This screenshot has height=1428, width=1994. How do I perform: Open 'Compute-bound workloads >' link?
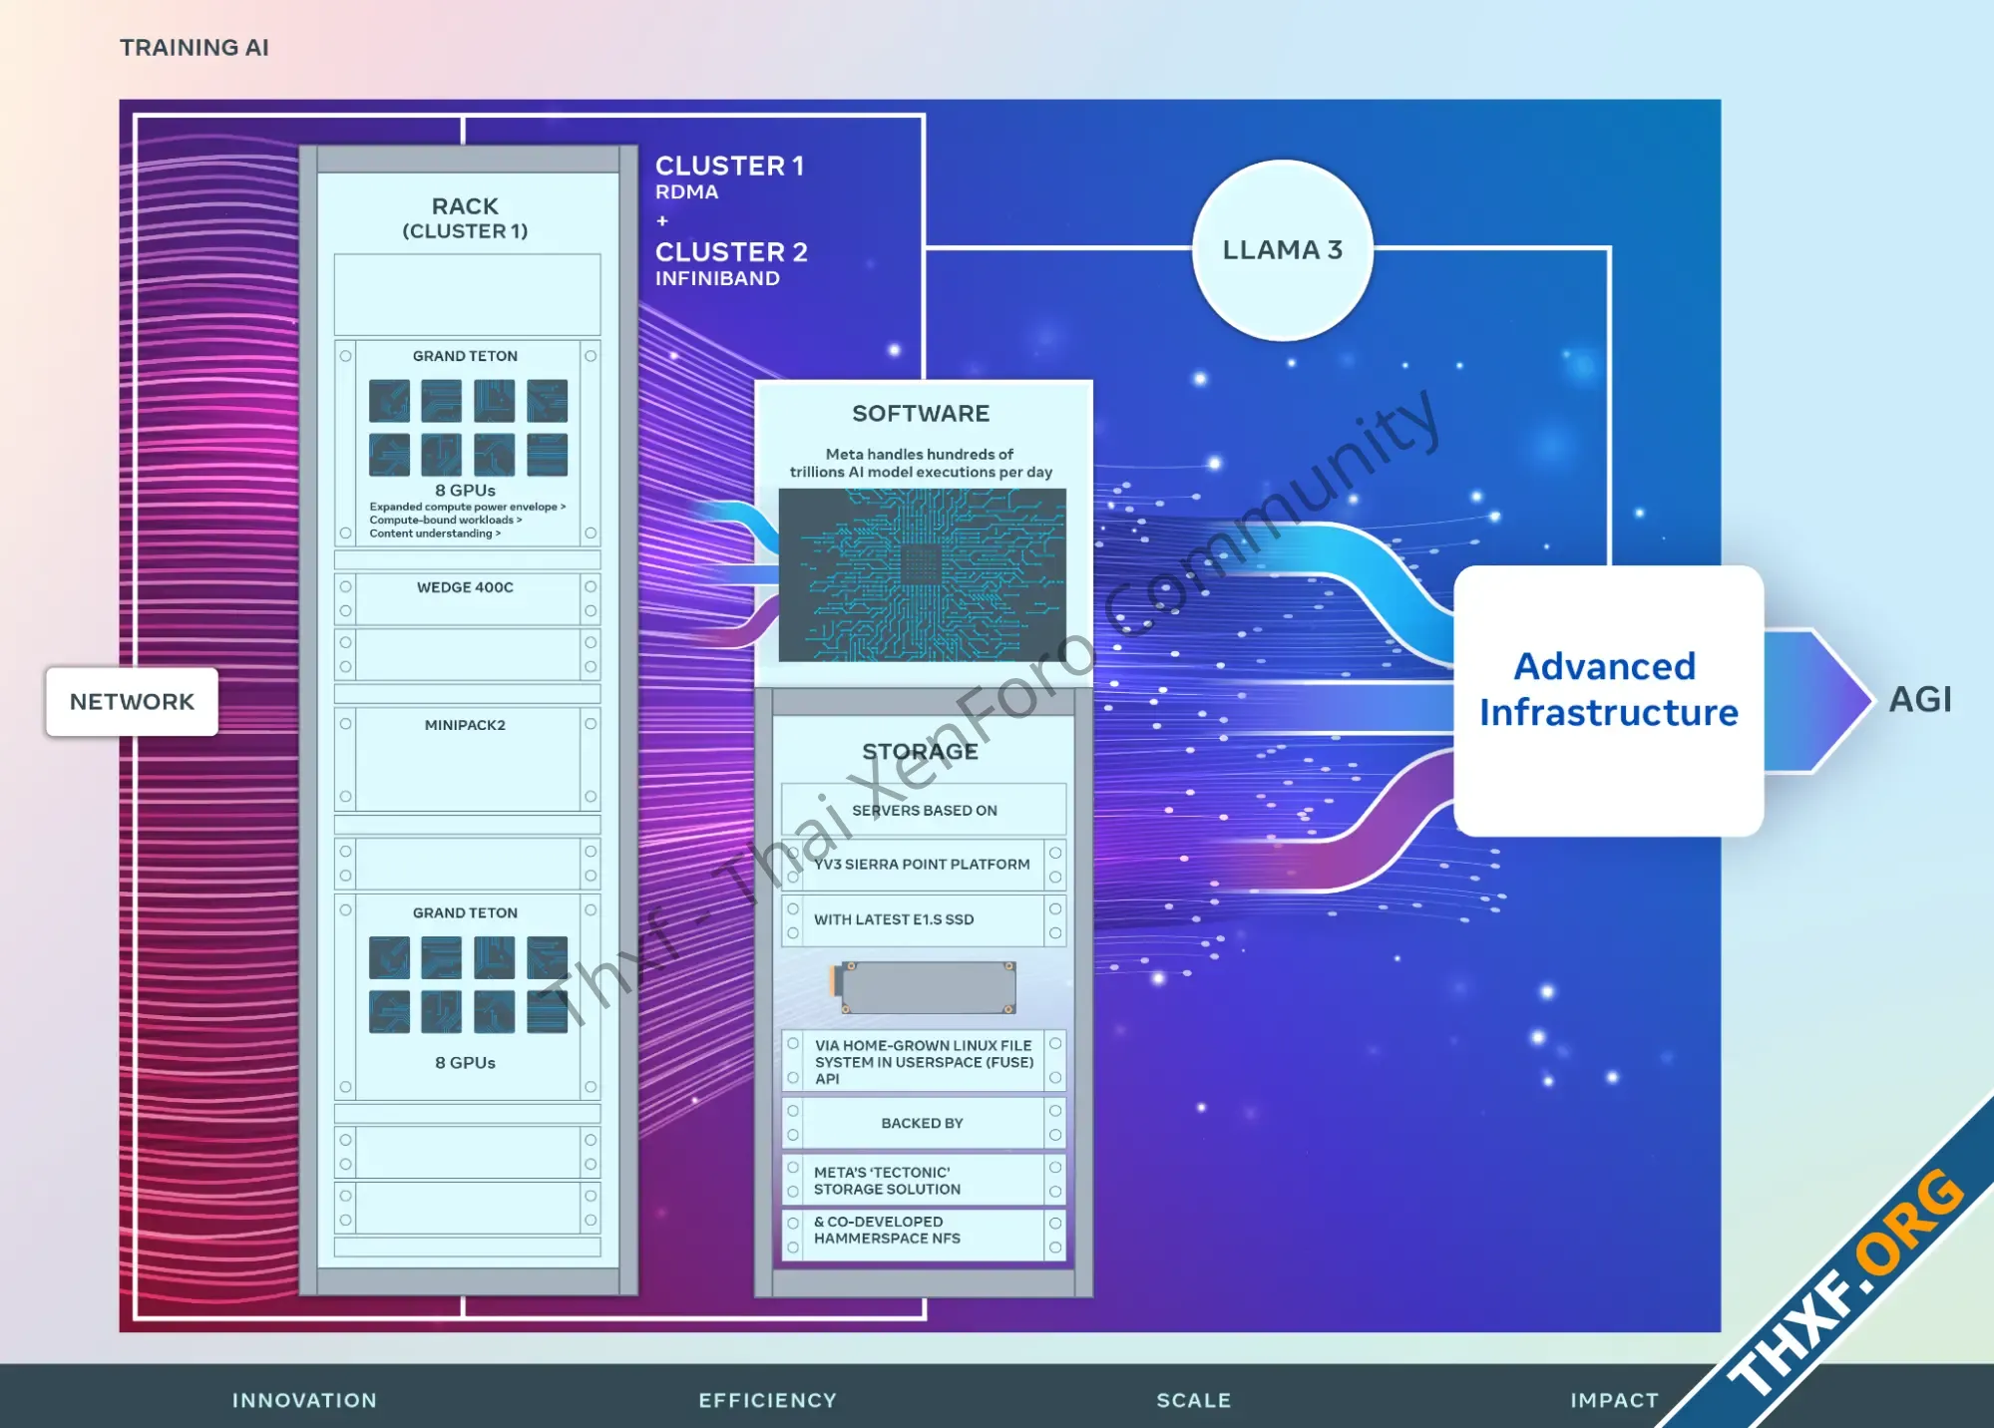pos(445,520)
